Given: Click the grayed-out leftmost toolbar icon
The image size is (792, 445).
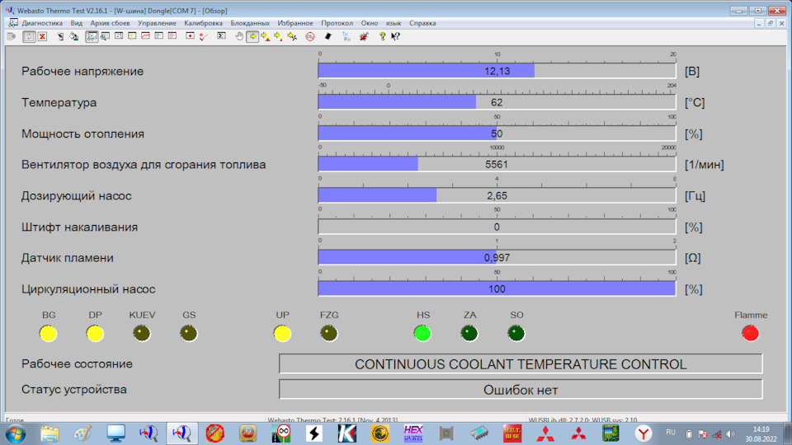Looking at the screenshot, I should pos(12,36).
